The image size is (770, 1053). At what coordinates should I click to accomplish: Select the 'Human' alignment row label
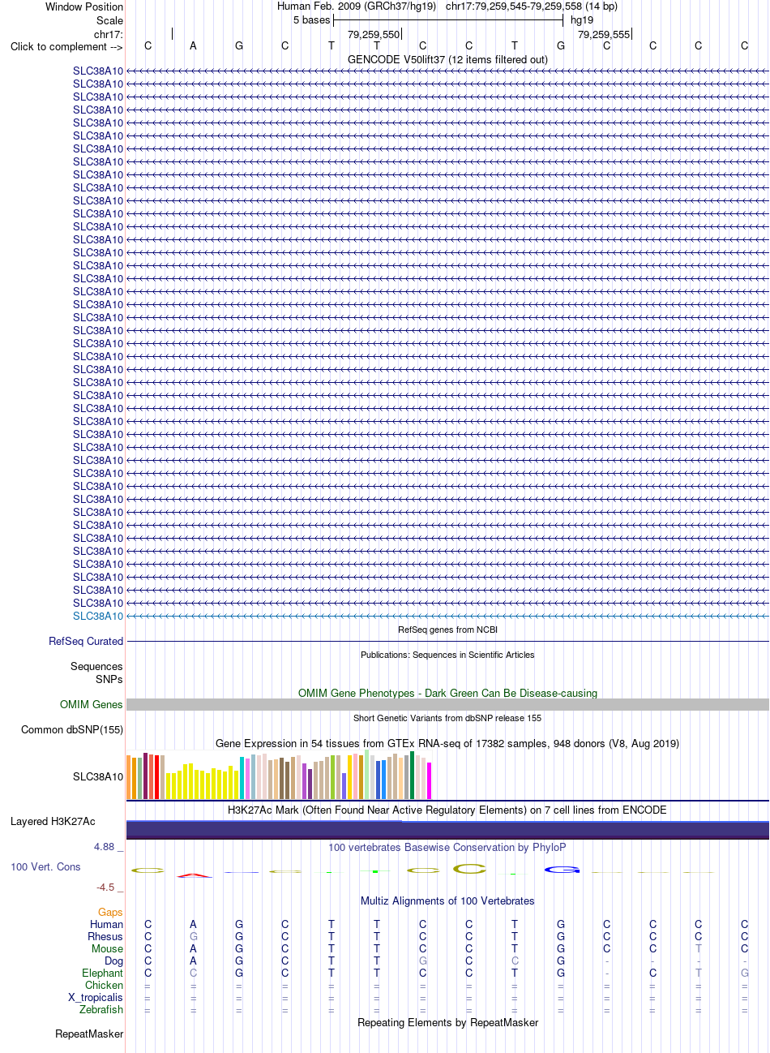tap(107, 924)
